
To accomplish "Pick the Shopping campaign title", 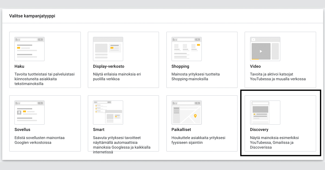I will click(180, 66).
